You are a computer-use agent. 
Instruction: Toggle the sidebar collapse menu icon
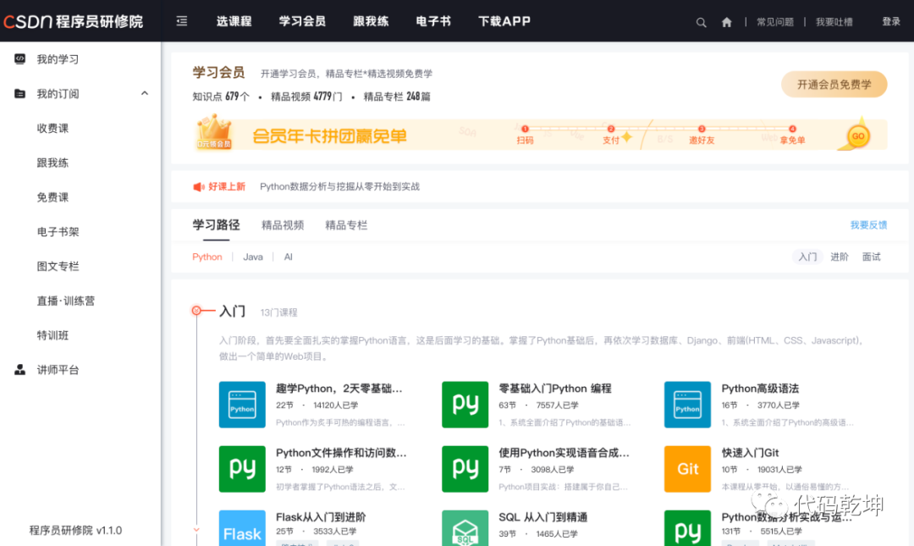point(182,21)
